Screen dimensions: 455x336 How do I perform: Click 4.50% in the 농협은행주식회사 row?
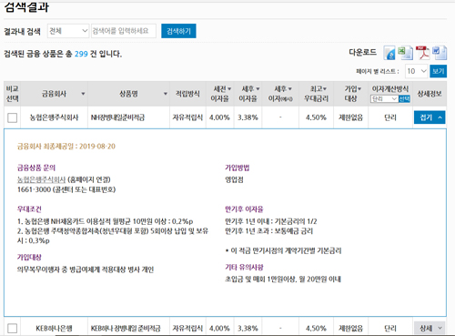point(316,117)
